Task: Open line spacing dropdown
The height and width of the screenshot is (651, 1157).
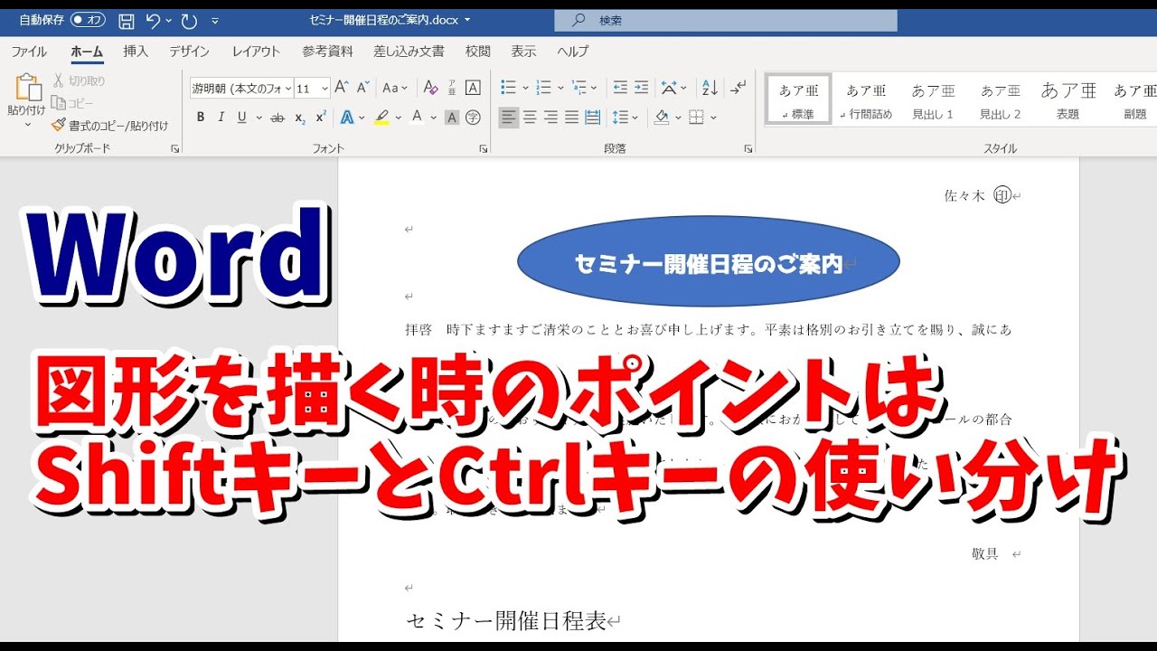Action: tap(625, 117)
